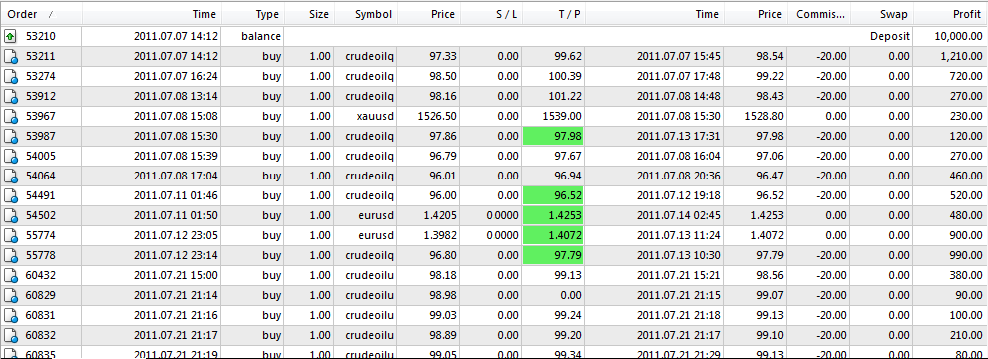988x359 pixels.
Task: Select the trade icon of order 60432
Action: [x=10, y=276]
